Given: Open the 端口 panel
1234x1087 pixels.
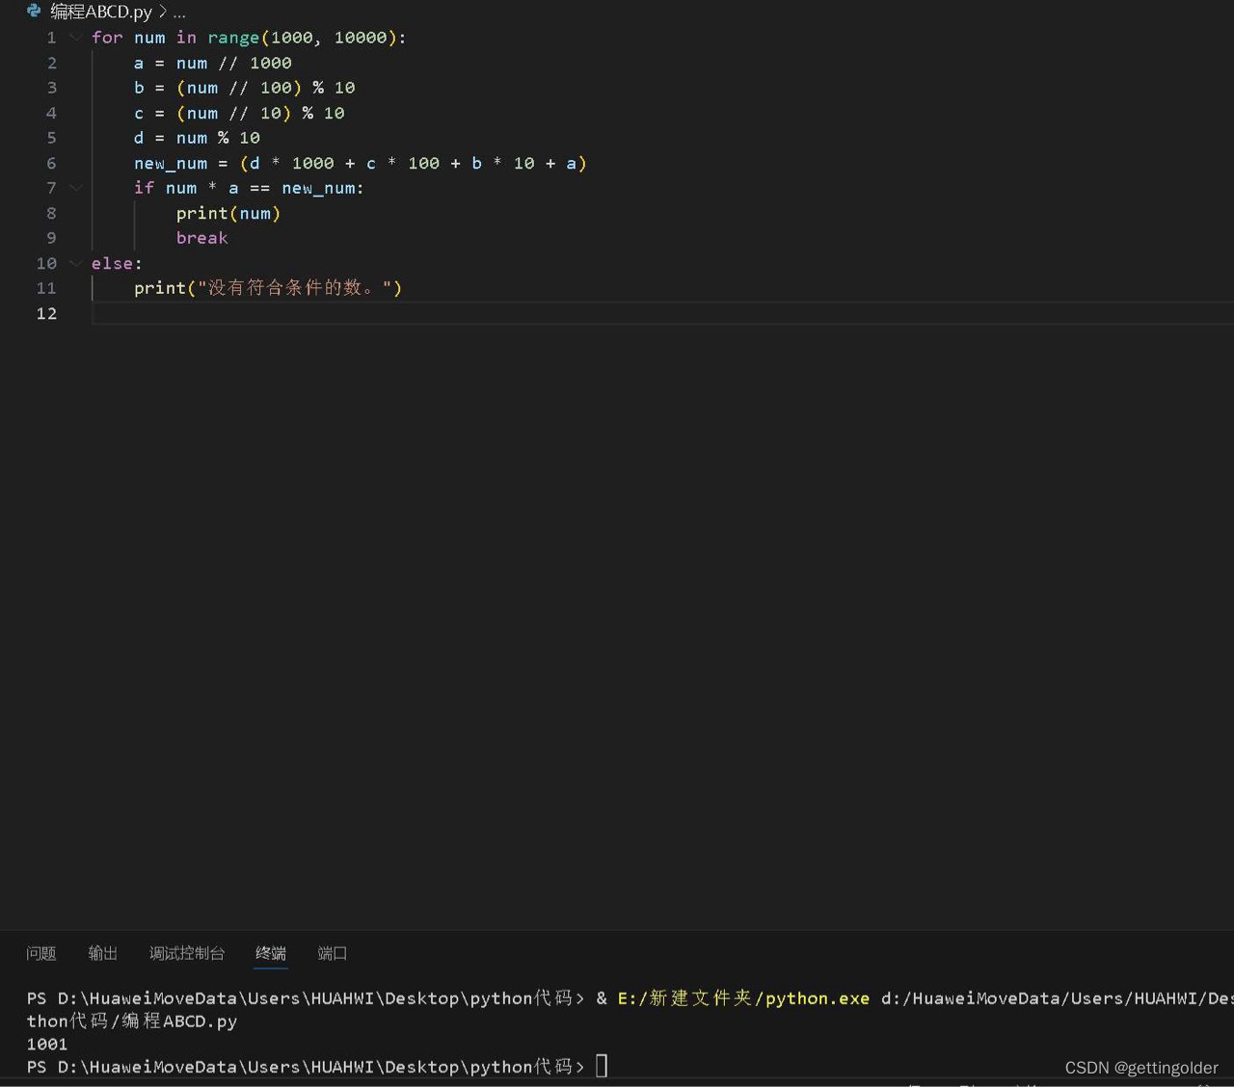Looking at the screenshot, I should click(331, 953).
